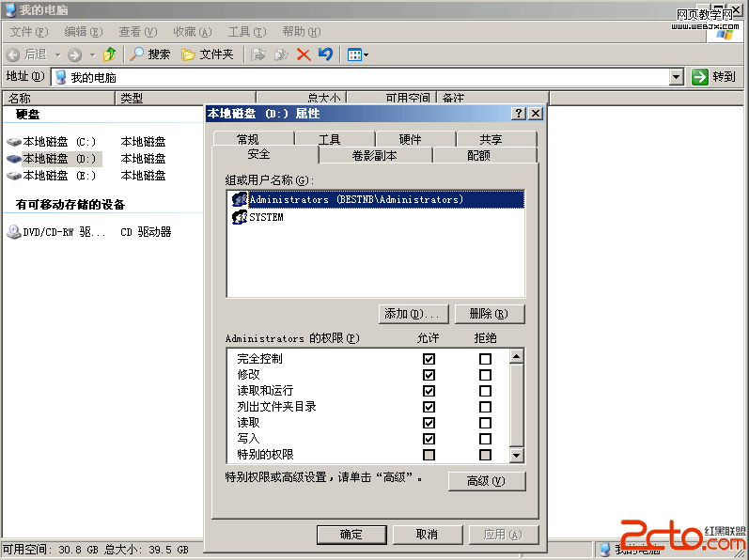Click the Copy To toolbar icon
749x560 pixels.
tap(281, 54)
